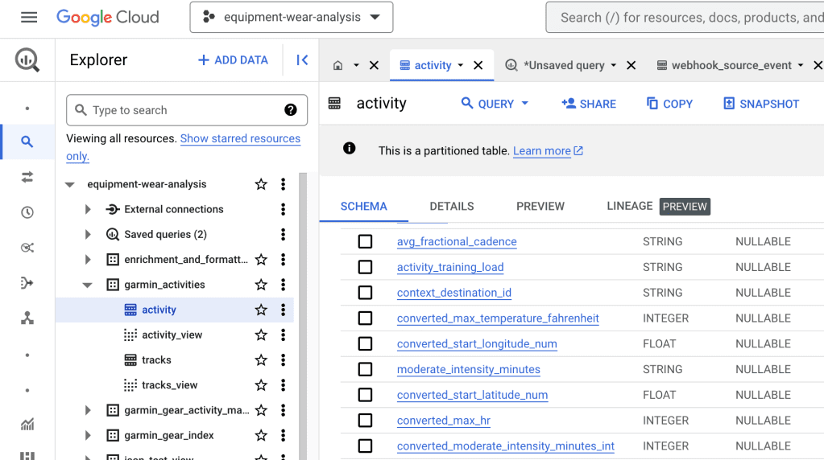
Task: Check the avg_fractional_cadence field checkbox
Action: point(365,241)
